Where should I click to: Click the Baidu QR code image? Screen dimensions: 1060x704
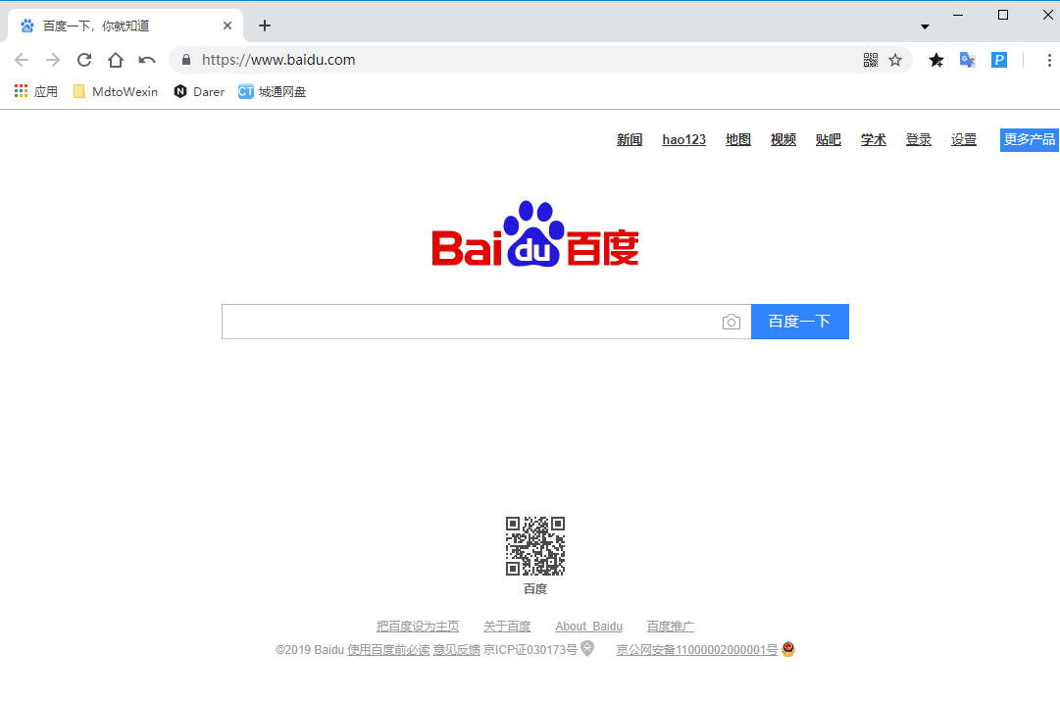coord(535,546)
